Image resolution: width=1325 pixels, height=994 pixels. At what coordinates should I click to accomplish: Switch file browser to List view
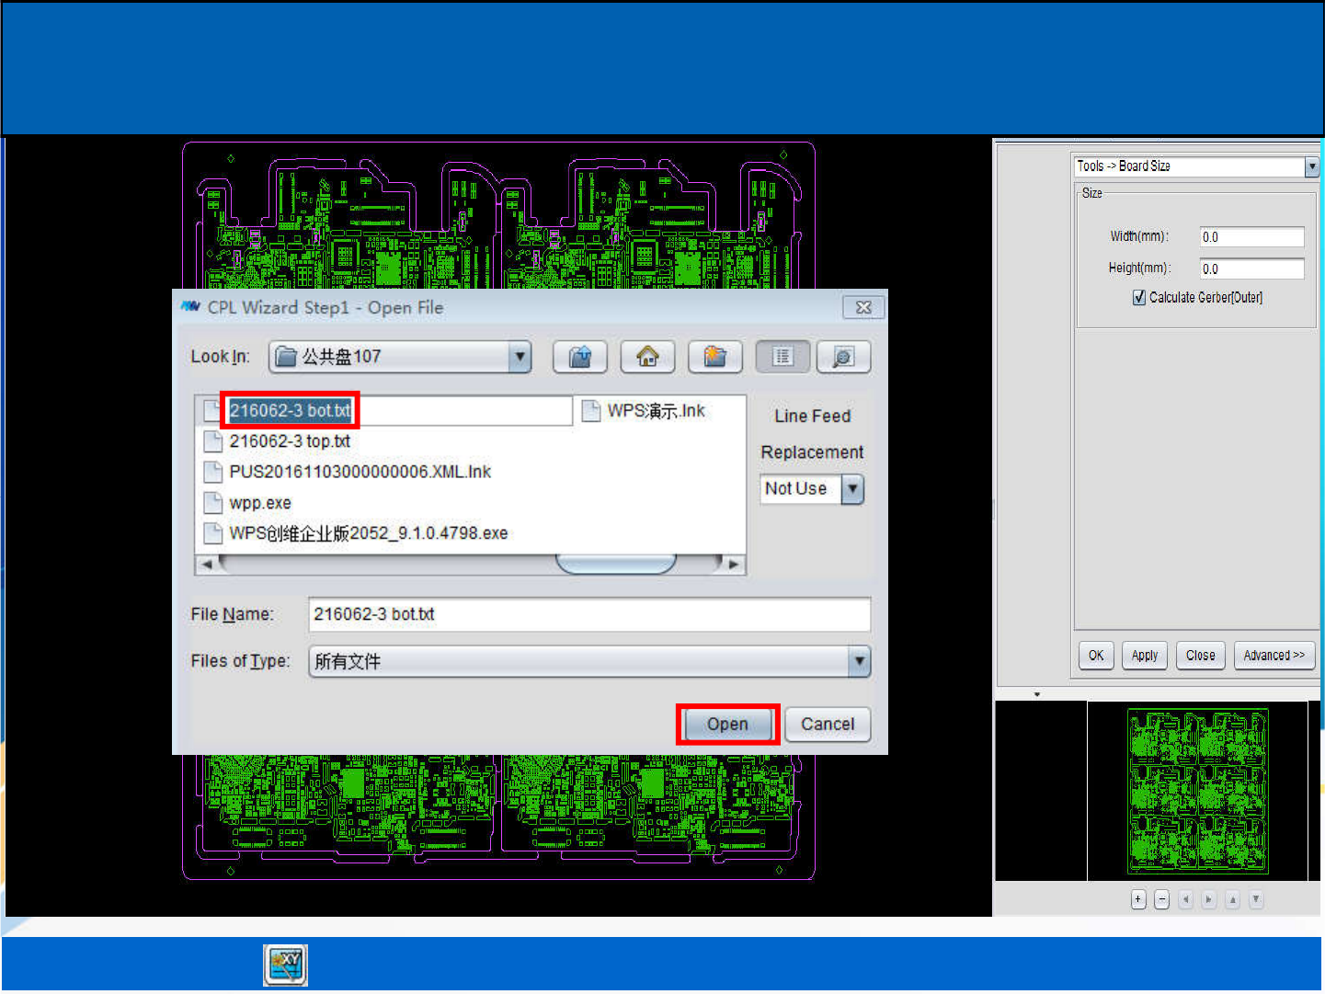coord(782,357)
